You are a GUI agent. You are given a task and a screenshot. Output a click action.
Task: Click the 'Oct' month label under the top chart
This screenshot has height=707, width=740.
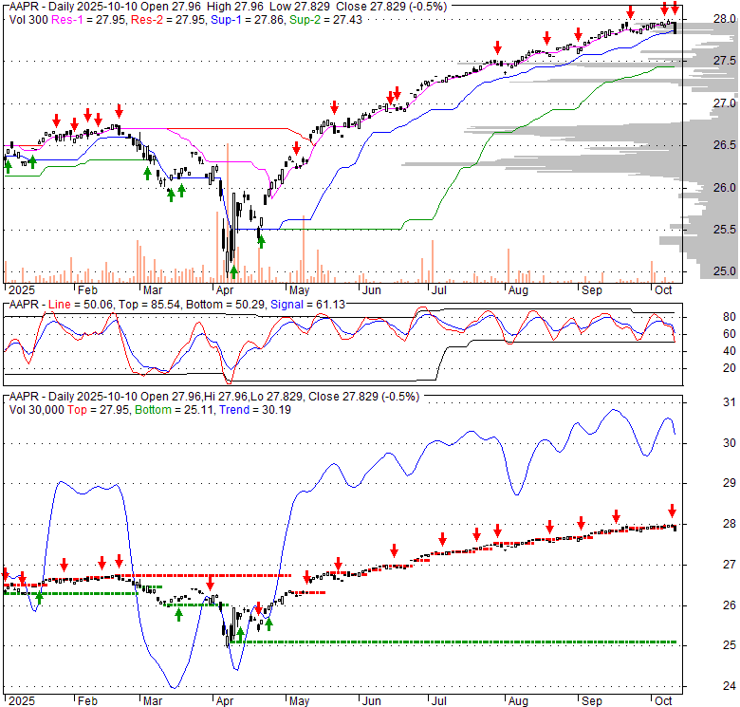(x=663, y=290)
